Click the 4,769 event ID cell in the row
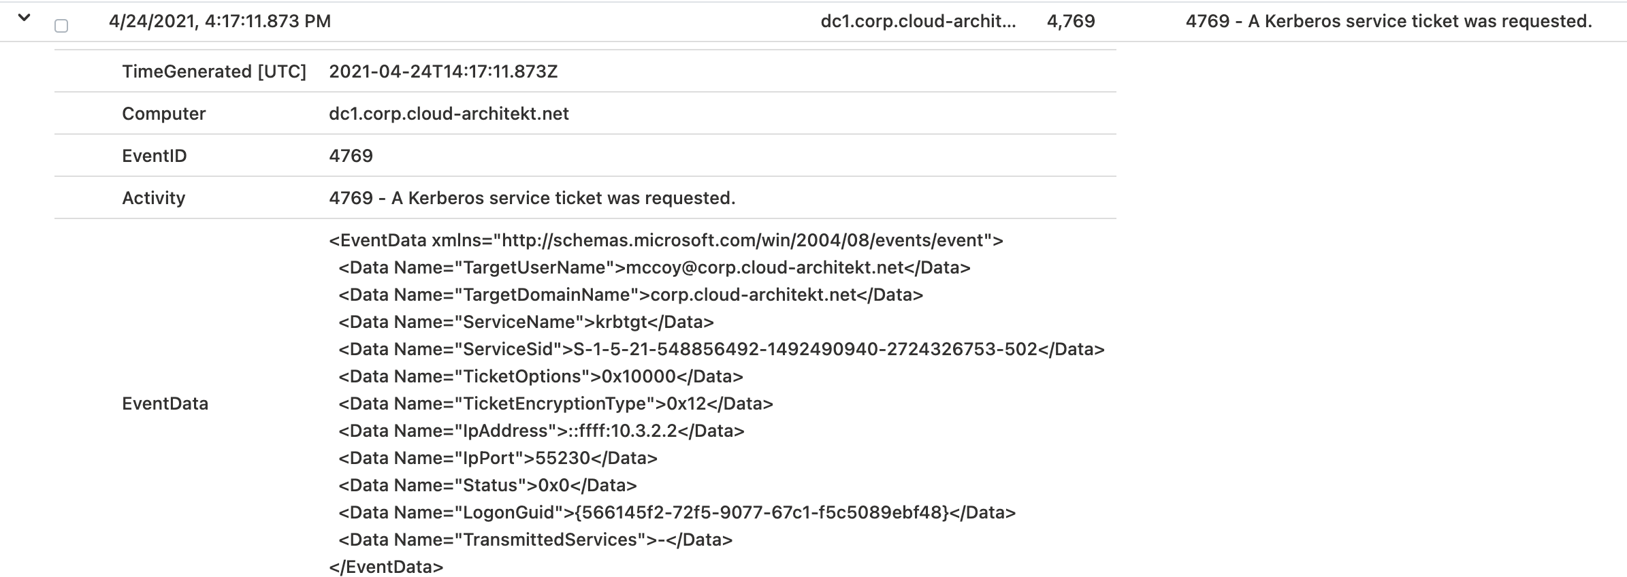 coord(1071,21)
